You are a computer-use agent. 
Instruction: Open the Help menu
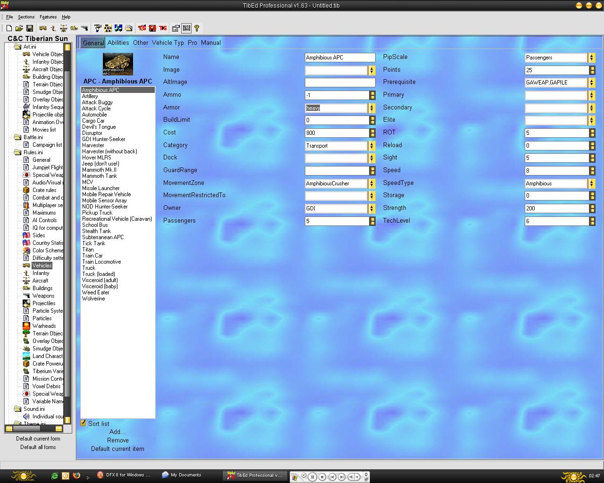(x=66, y=17)
